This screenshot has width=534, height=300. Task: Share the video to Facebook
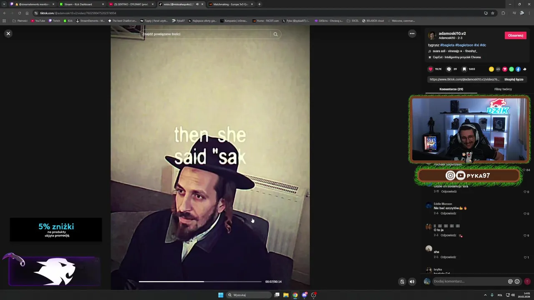pos(518,69)
